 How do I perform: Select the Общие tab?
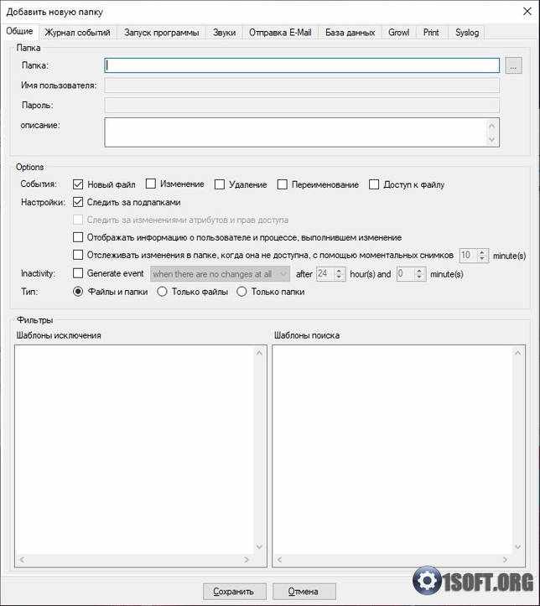click(19, 31)
